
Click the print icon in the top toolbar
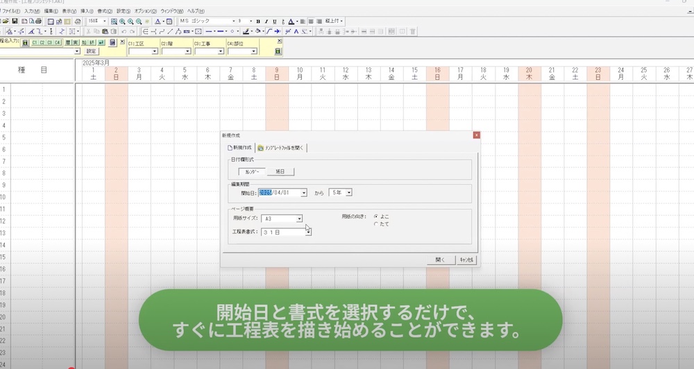77,22
